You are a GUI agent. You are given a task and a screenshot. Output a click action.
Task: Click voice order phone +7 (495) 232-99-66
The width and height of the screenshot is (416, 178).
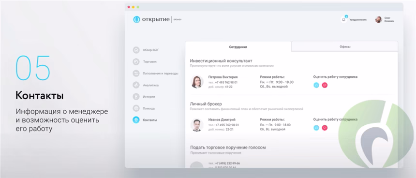227,163
